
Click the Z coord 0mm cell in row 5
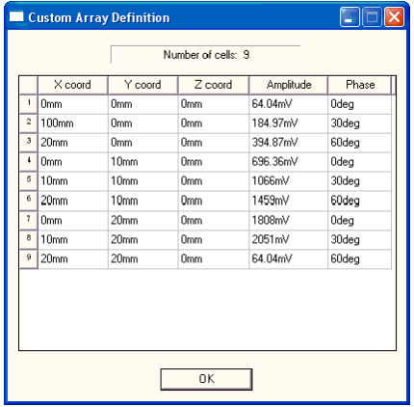tap(214, 181)
